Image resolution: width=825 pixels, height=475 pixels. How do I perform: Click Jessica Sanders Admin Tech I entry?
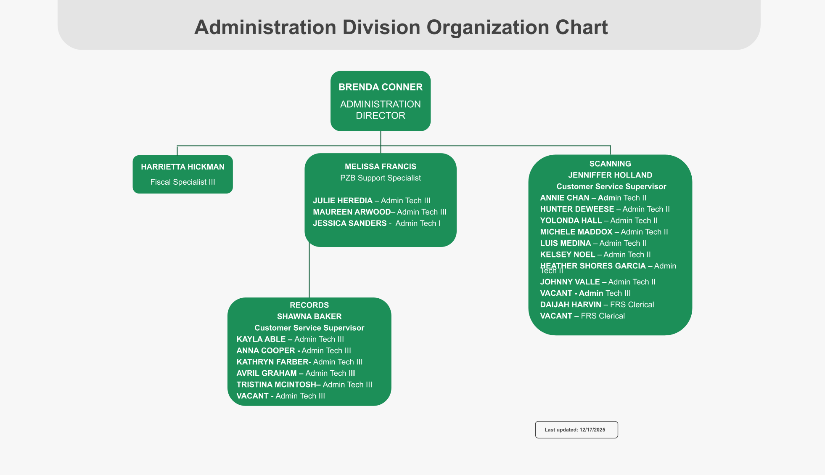376,223
